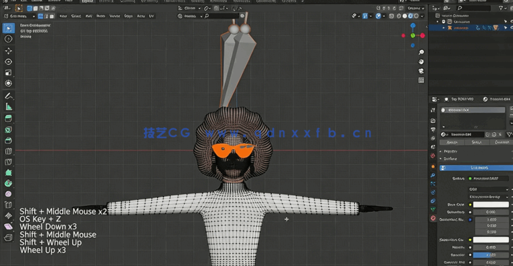Open the UV menu
Viewport: 513px width, 266px height.
tap(151, 16)
